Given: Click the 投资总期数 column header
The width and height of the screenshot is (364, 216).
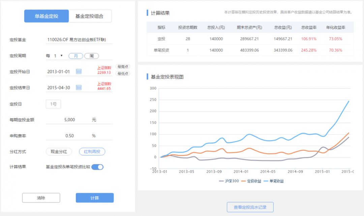Looking at the screenshot, I should [x=188, y=27].
